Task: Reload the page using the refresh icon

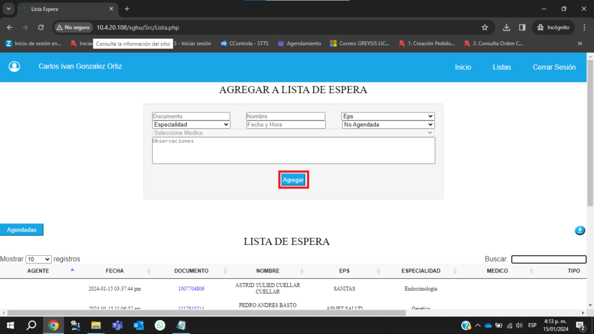Action: click(41, 27)
